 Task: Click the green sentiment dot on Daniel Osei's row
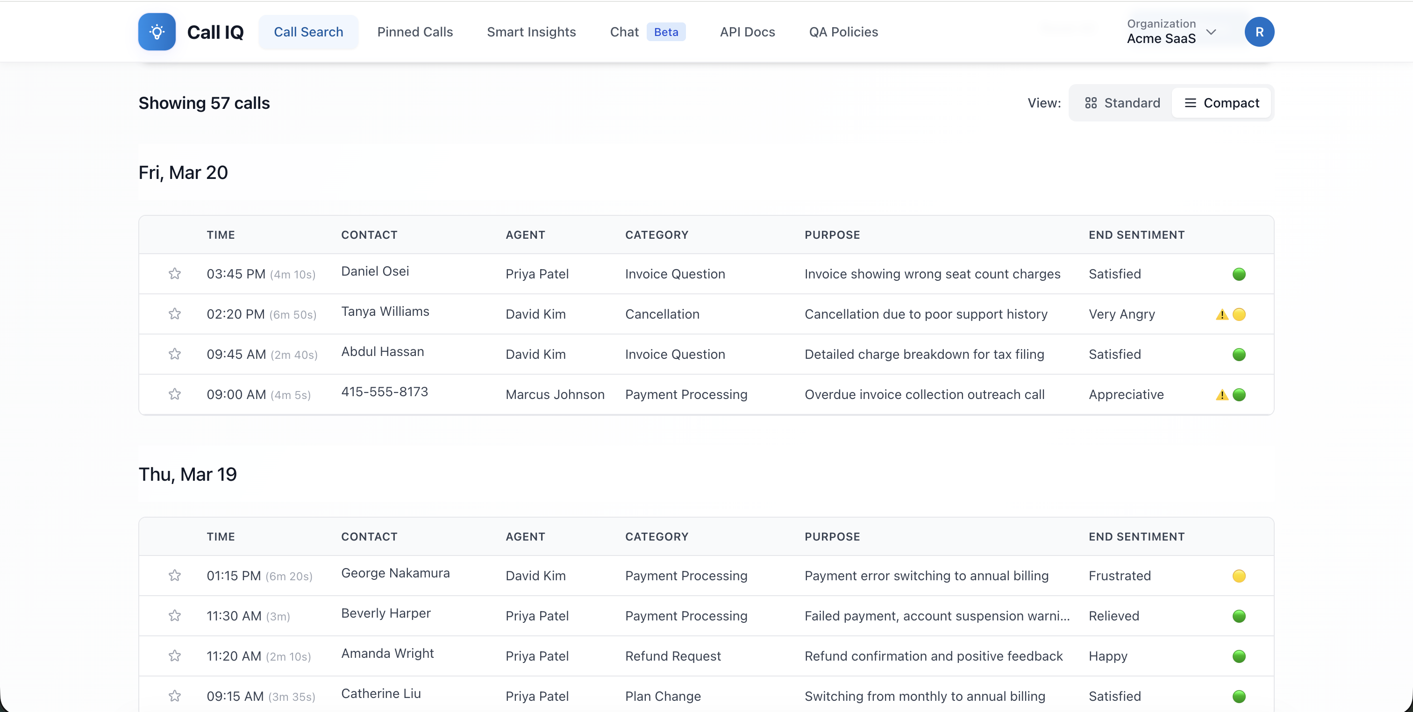click(1240, 274)
